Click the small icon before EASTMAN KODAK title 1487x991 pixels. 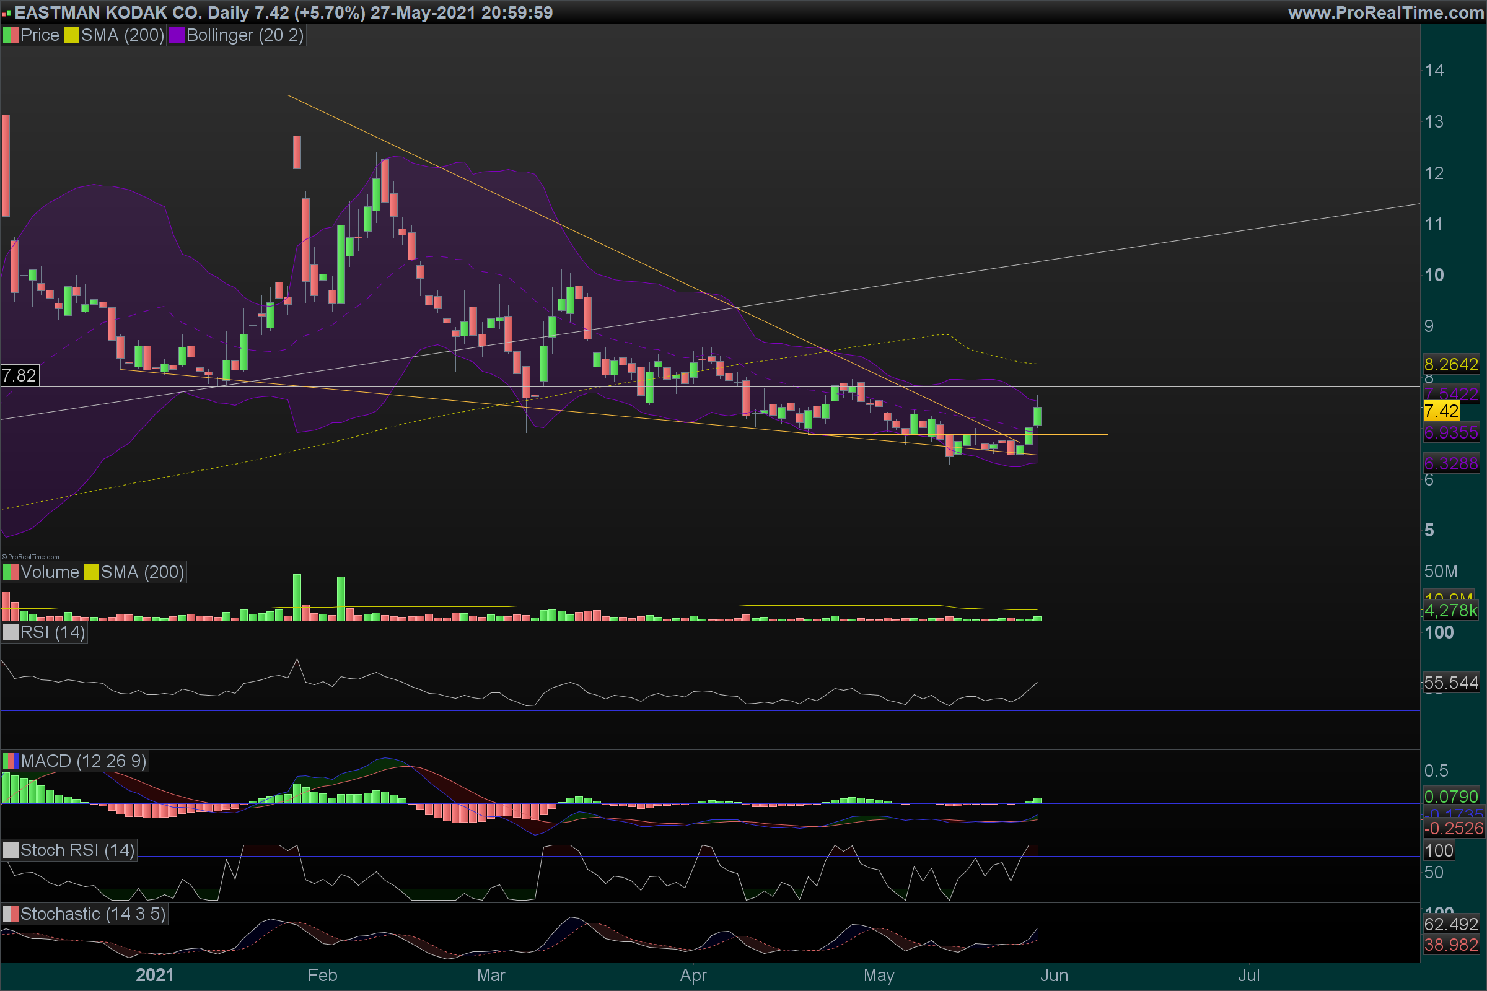click(6, 13)
